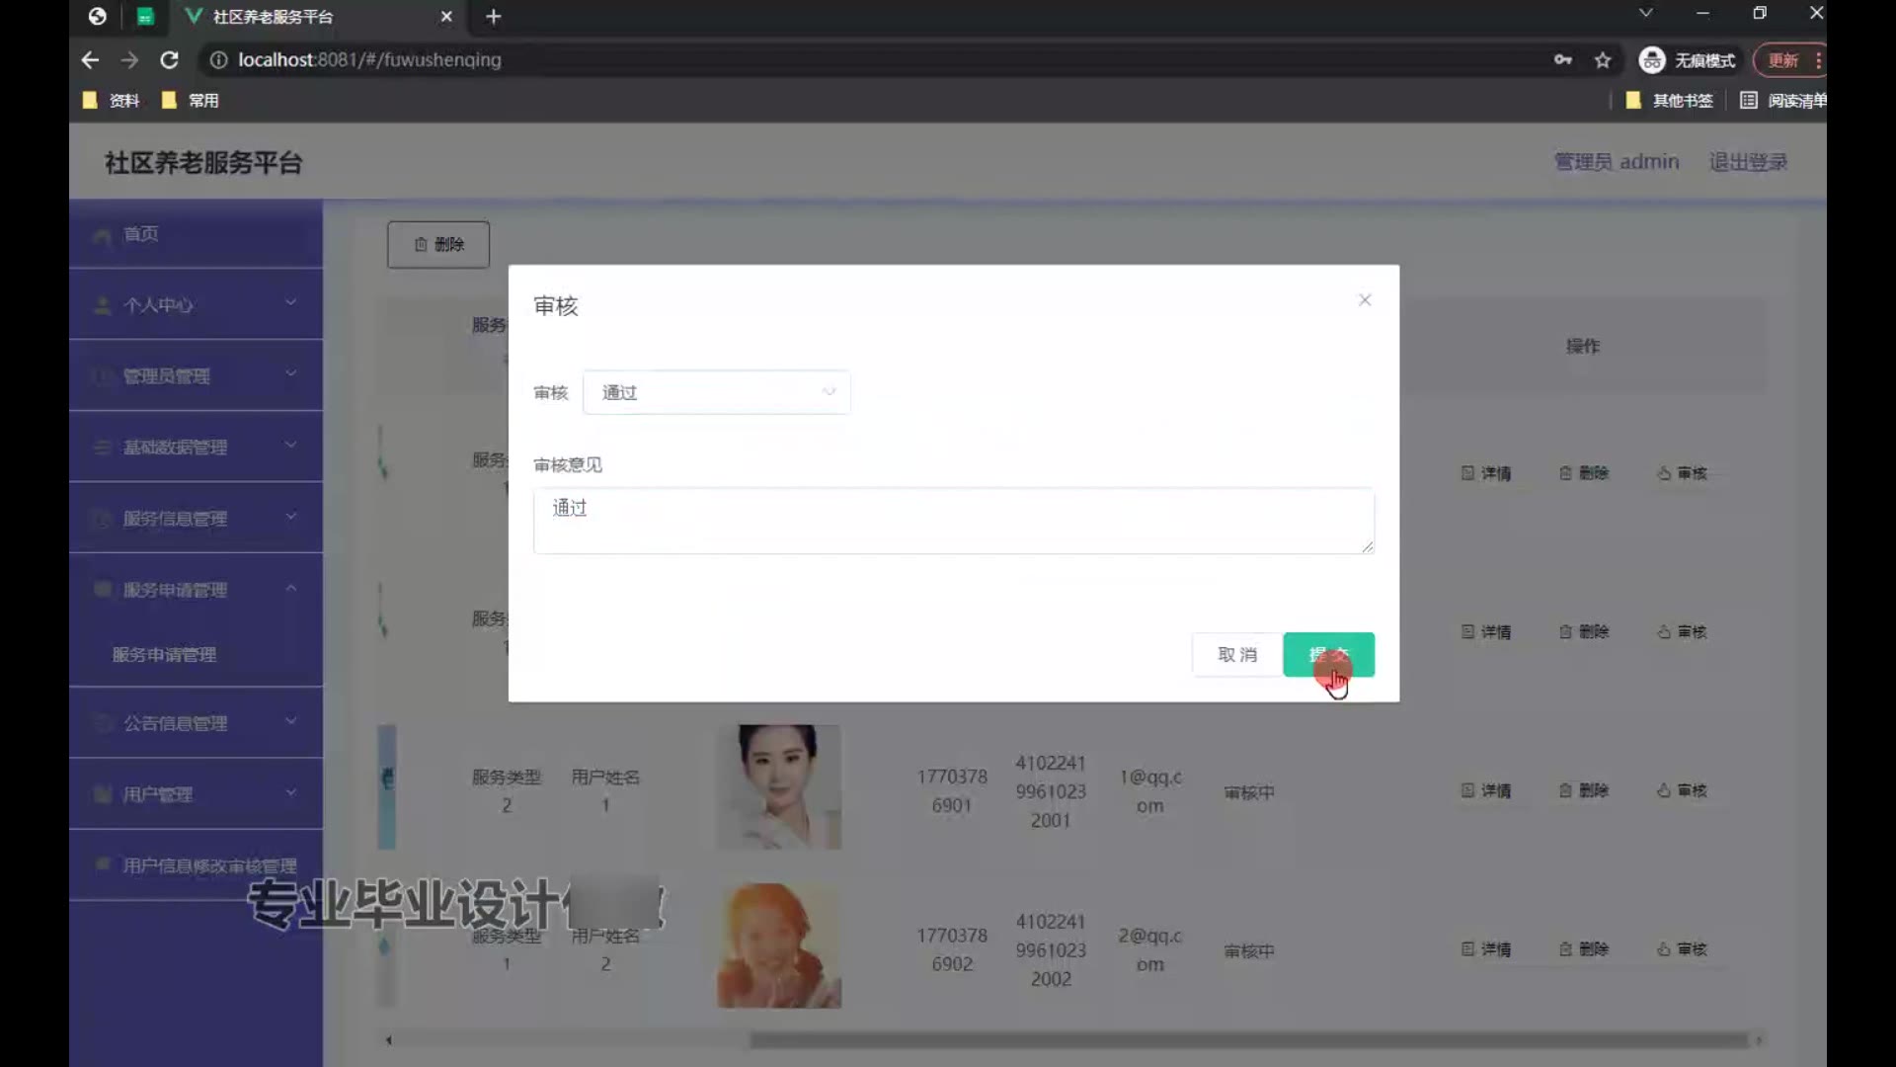Expand the 基础数据管理 sidebar menu
Viewport: 1896px width, 1067px height.
point(196,447)
